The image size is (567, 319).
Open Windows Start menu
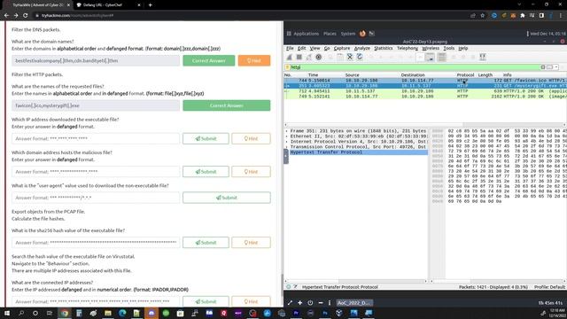[7, 313]
